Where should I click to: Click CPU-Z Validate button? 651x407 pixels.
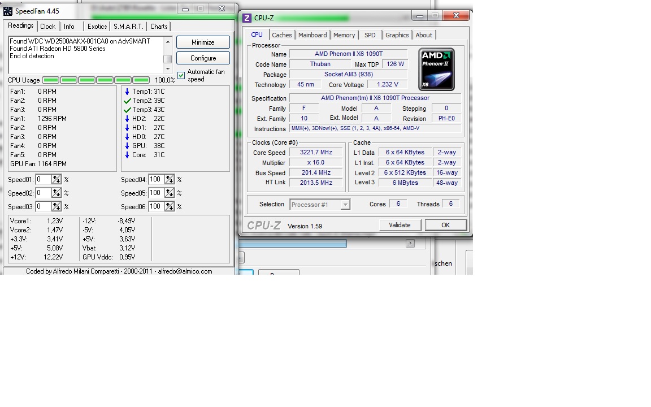click(x=400, y=225)
